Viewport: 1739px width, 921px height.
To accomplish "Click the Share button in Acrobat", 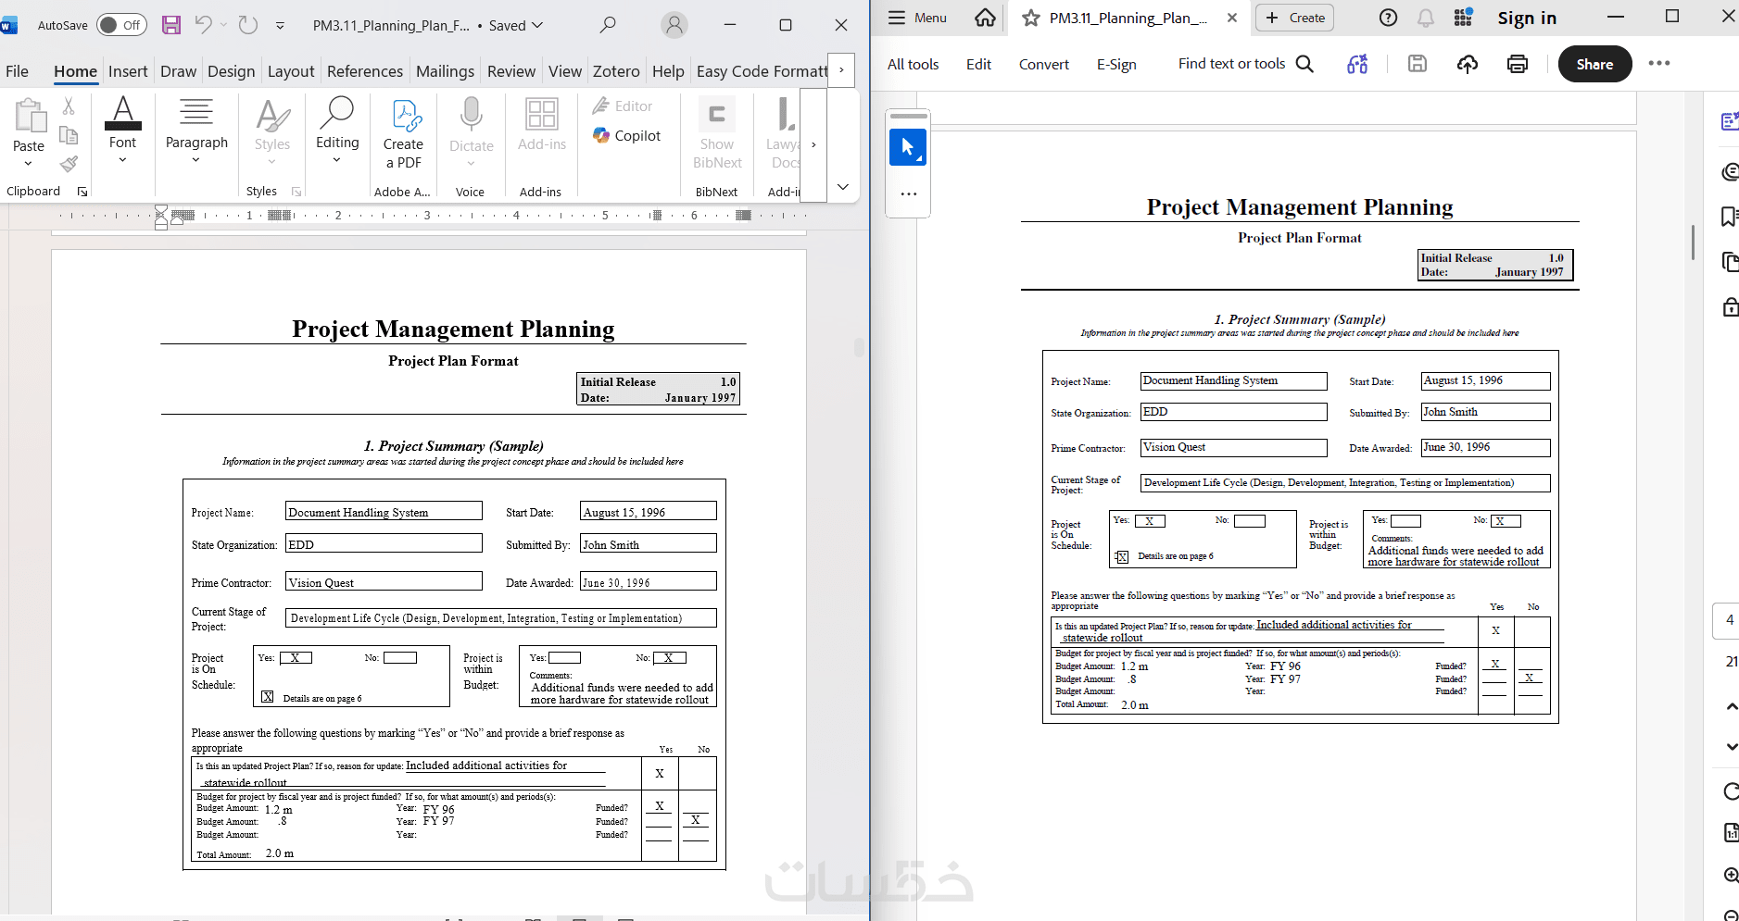I will tap(1595, 64).
